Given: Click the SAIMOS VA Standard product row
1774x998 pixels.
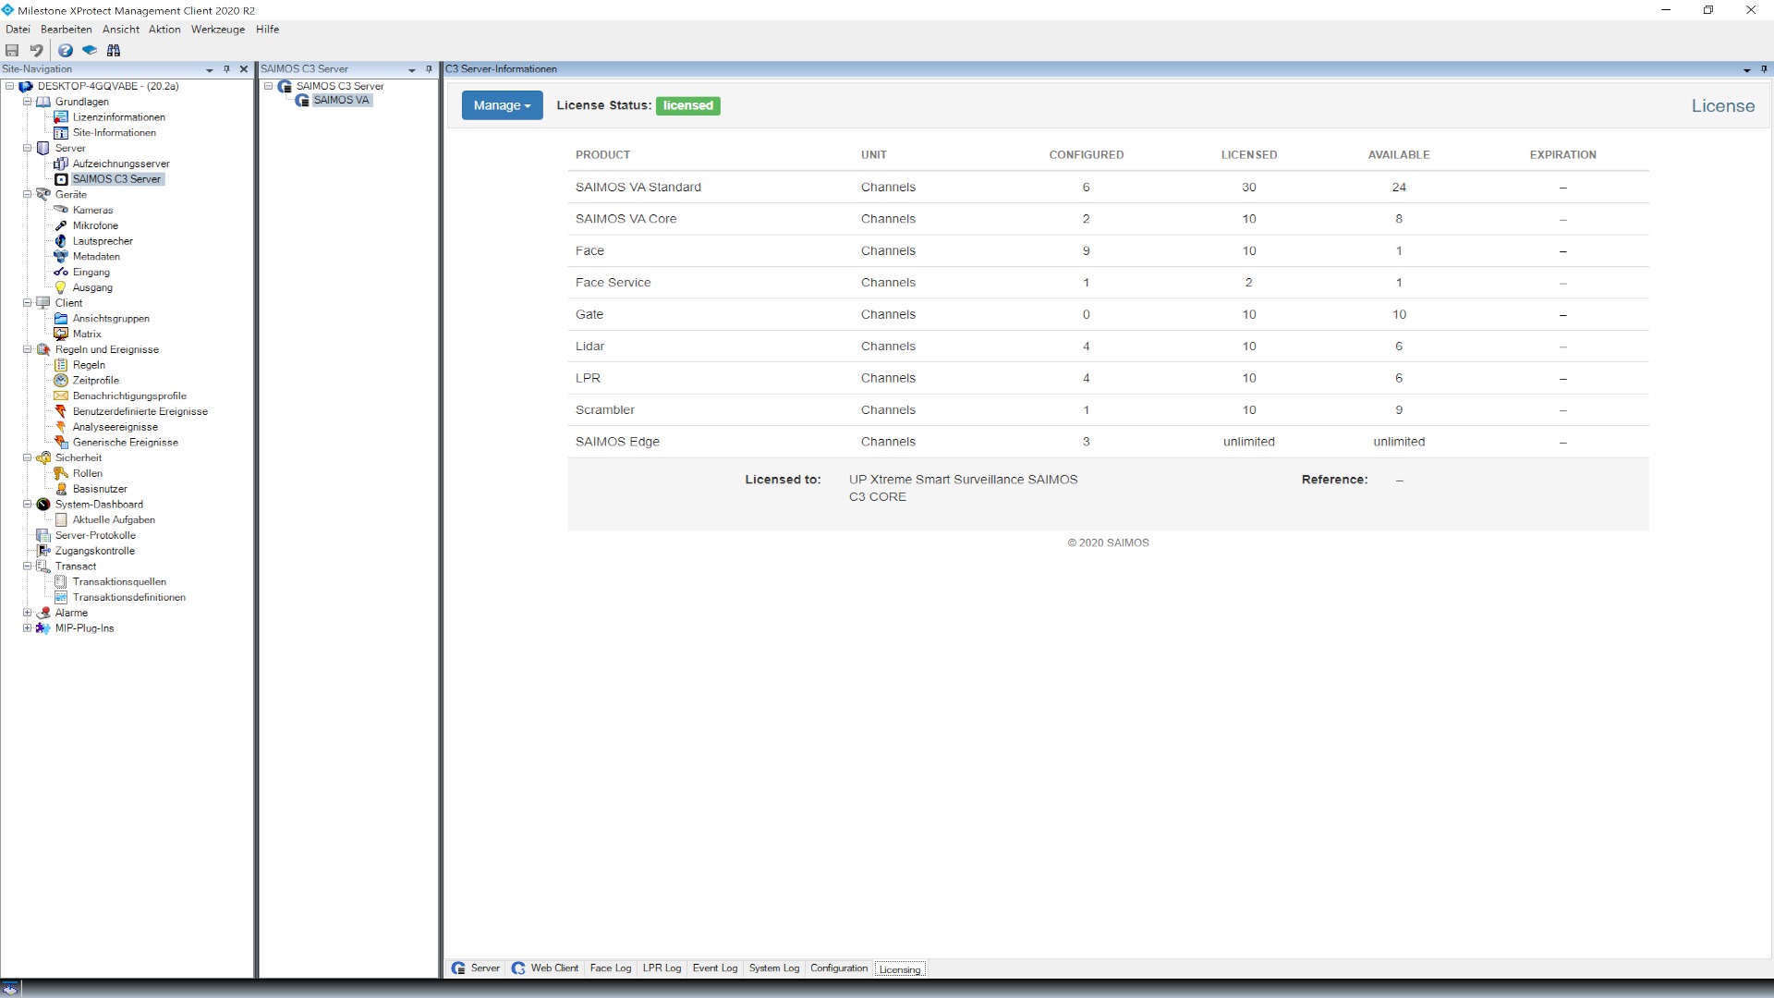Looking at the screenshot, I should (x=1108, y=188).
